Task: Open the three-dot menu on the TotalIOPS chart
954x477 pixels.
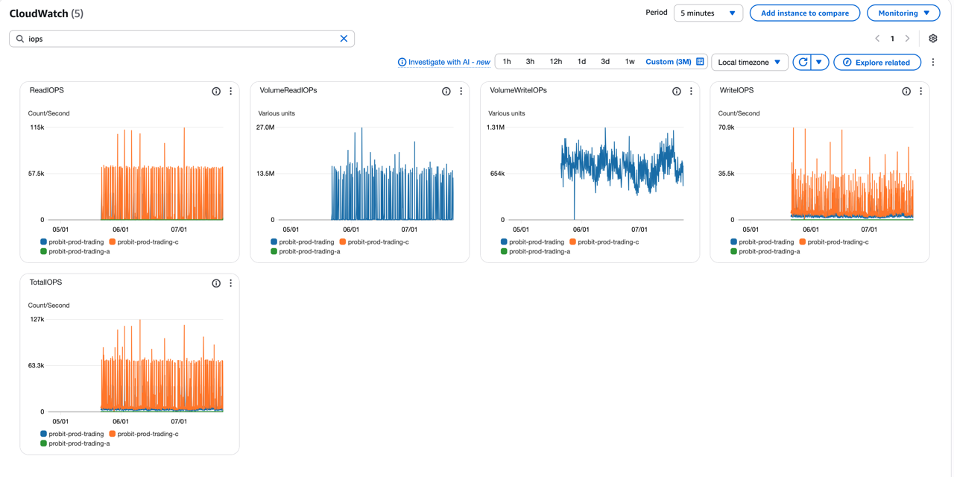Action: point(230,283)
